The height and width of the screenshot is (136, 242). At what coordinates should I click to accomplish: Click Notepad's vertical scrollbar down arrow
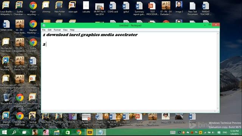(218, 108)
